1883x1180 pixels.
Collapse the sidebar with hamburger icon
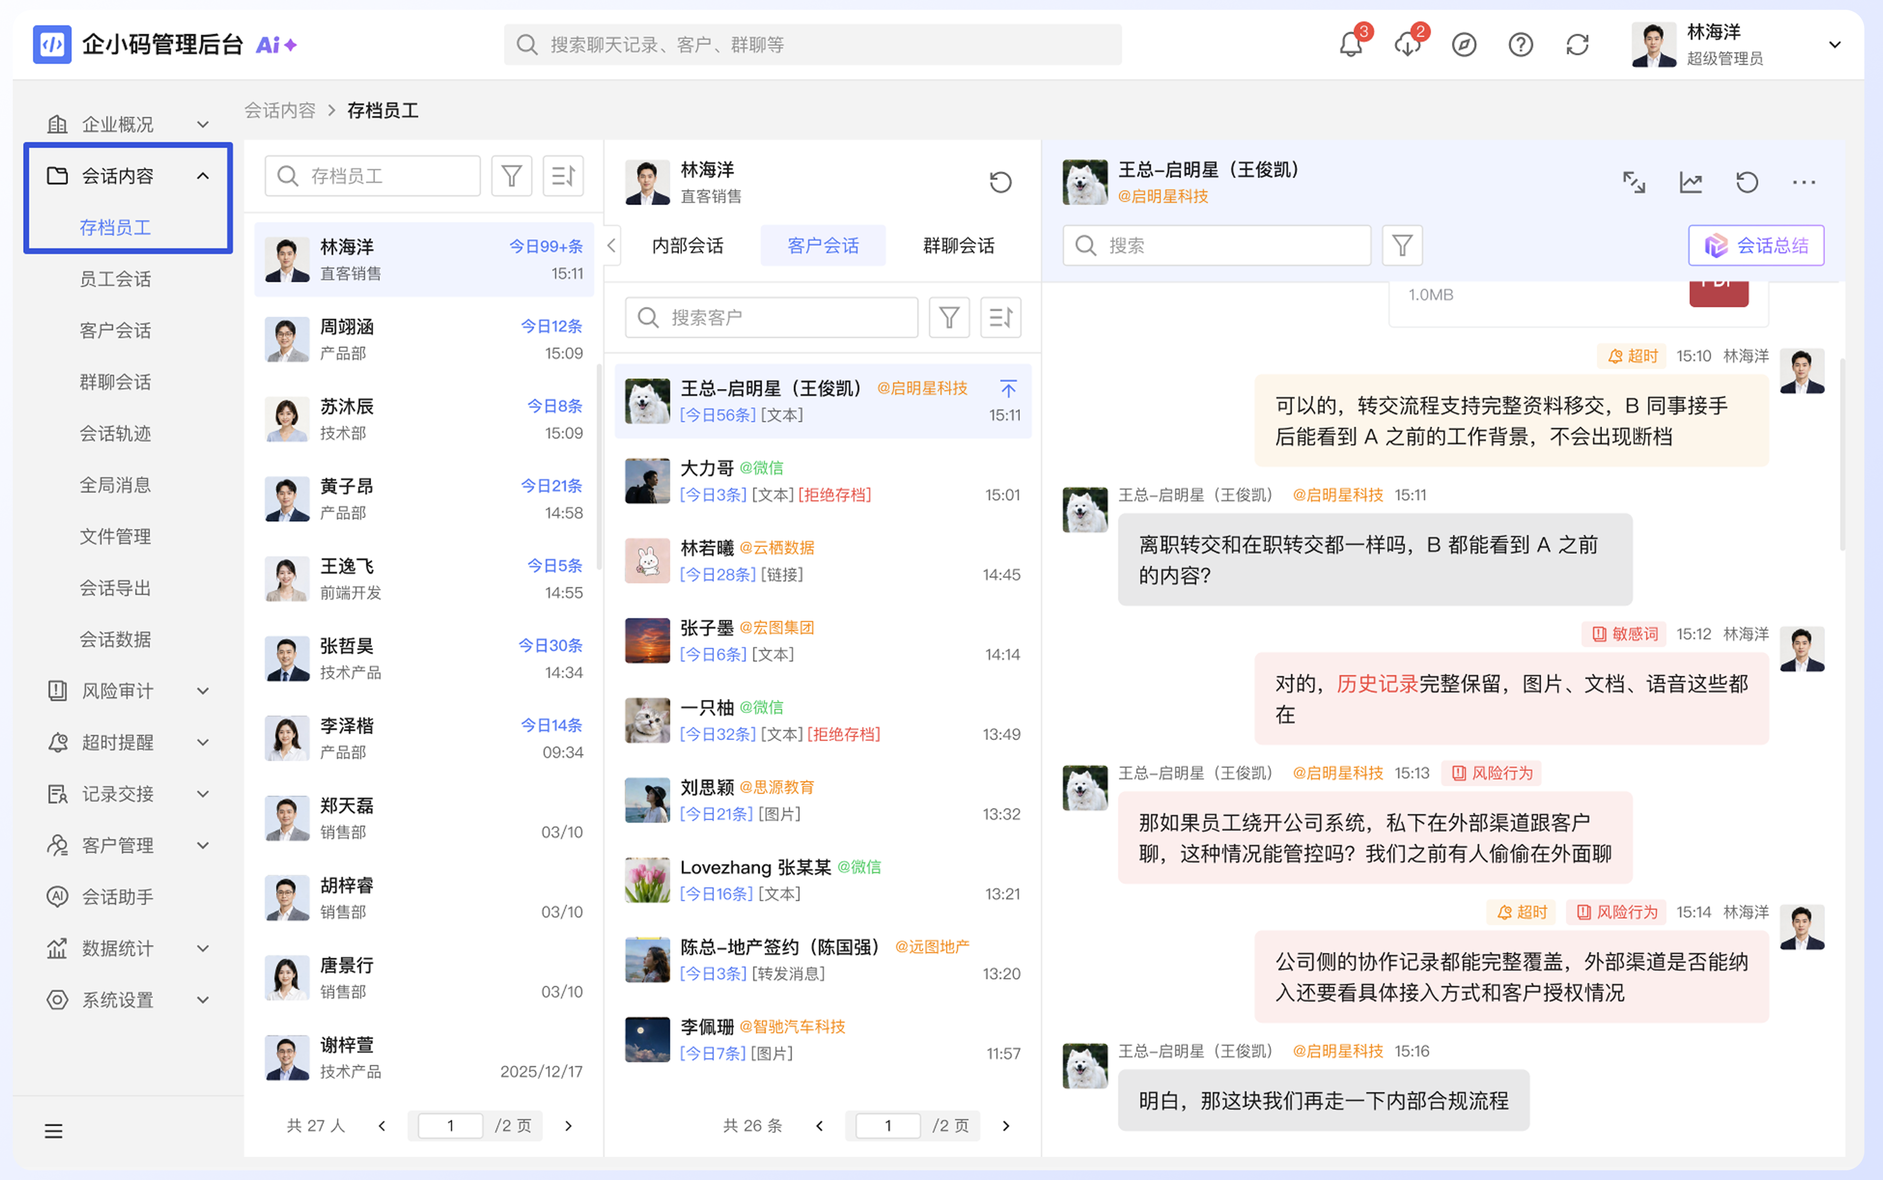click(53, 1131)
